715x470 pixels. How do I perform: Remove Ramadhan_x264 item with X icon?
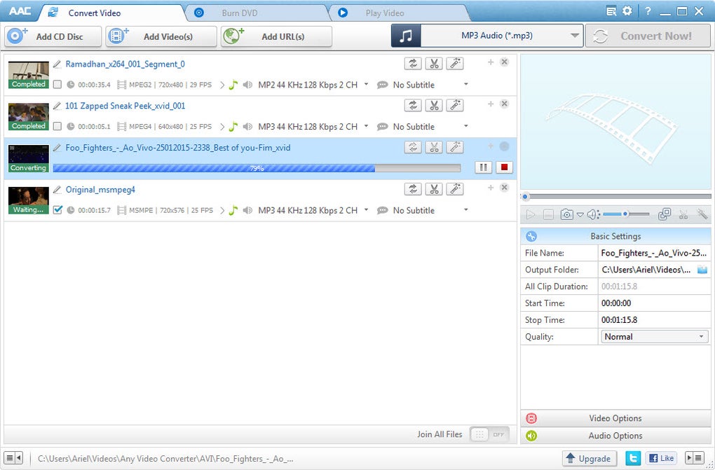pos(504,62)
